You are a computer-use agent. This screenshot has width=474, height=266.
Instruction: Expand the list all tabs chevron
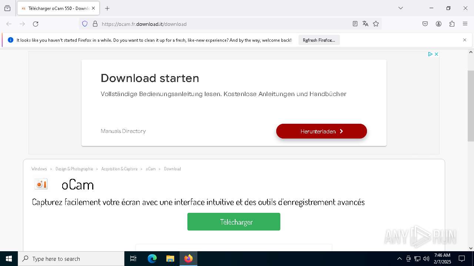(401, 8)
